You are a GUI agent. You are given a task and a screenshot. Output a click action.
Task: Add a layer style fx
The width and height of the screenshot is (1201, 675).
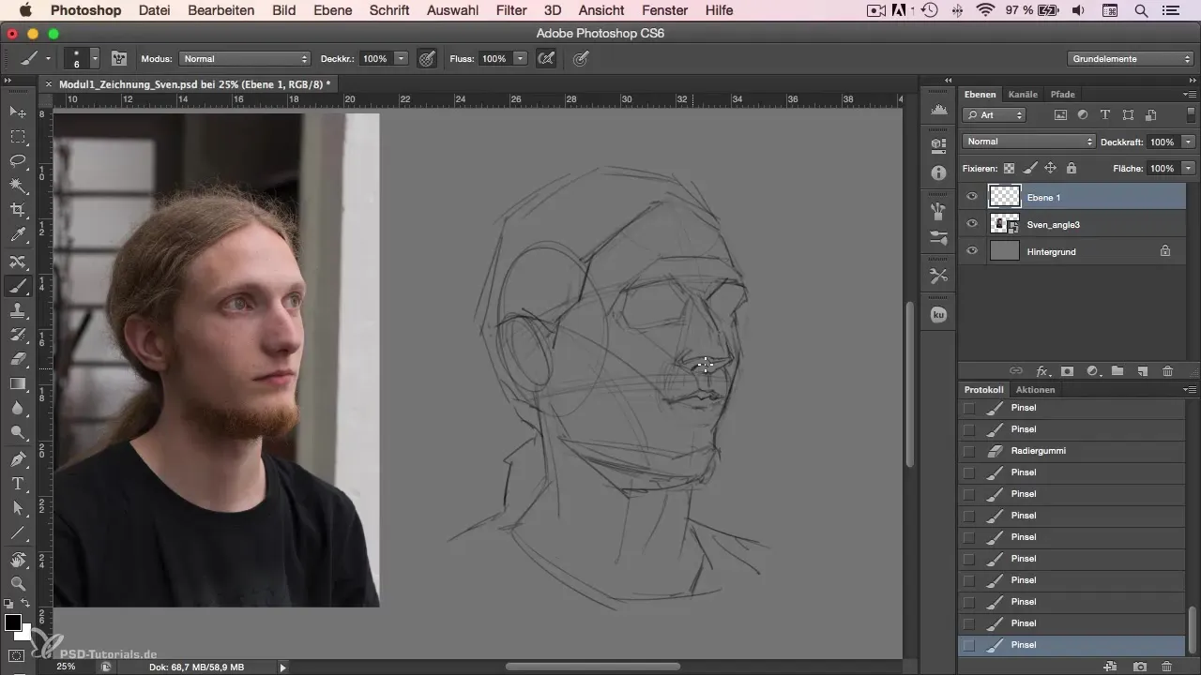pyautogui.click(x=1041, y=371)
